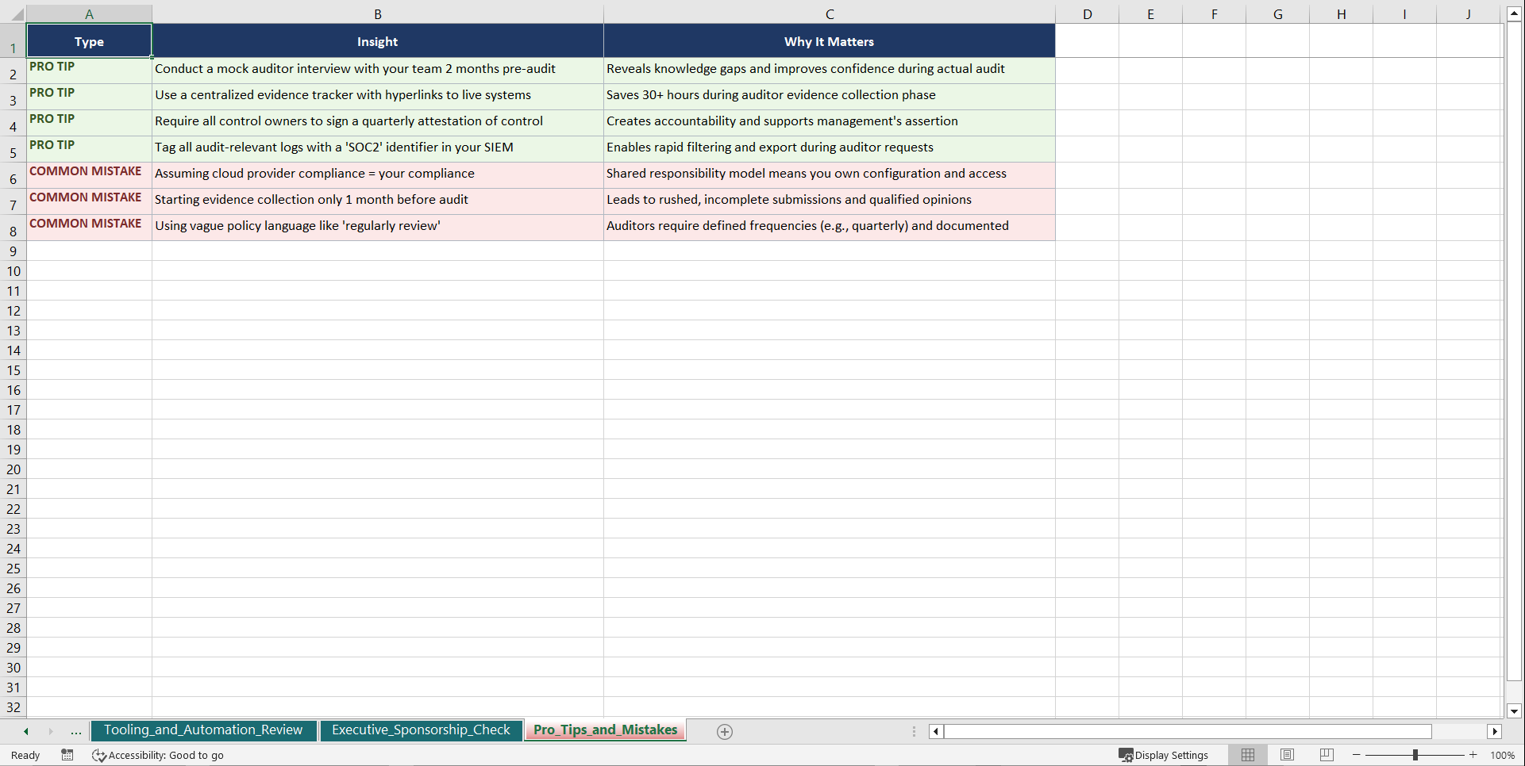1525x766 pixels.
Task: Open Page Layout view from status bar
Action: point(1287,755)
